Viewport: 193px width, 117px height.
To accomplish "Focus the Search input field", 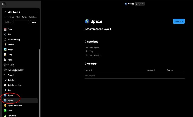I will click(x=17, y=22).
